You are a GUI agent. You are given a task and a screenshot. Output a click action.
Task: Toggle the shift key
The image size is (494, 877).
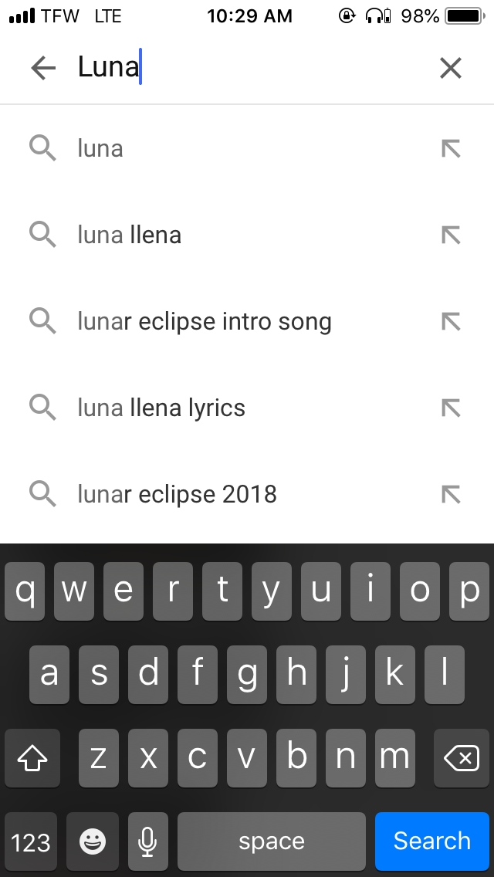[x=32, y=759]
